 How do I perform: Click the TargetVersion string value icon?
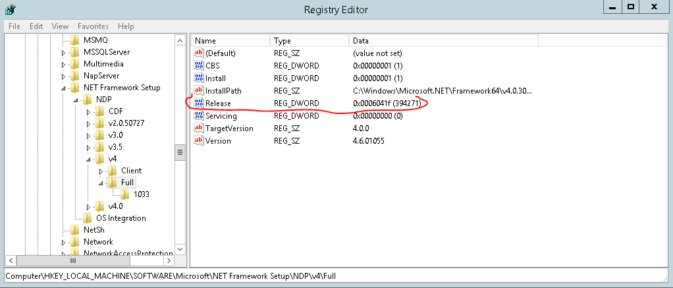[x=199, y=128]
